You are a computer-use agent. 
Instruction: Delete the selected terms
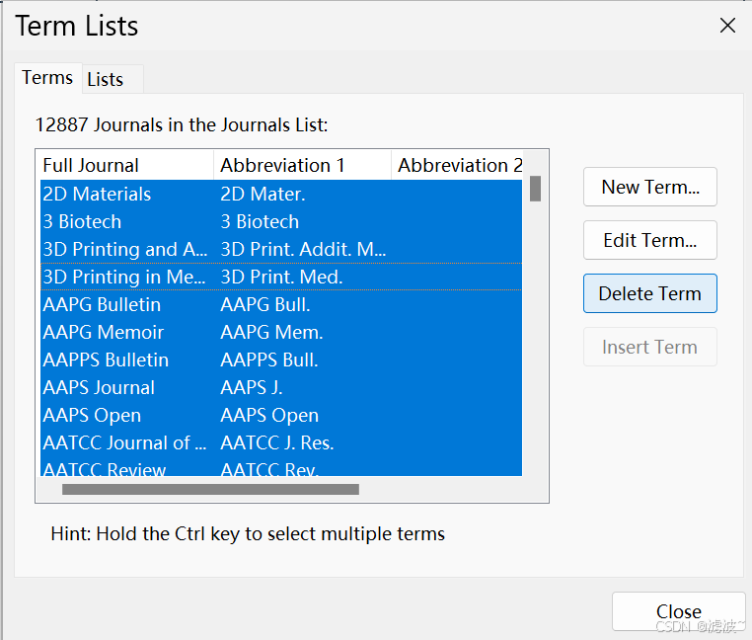pos(649,293)
